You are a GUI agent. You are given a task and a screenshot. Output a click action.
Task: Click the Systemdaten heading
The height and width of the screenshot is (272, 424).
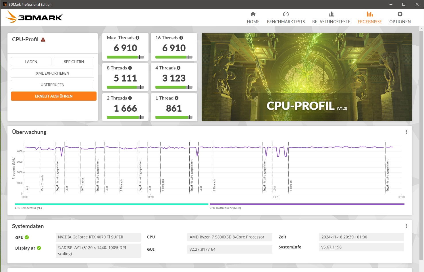tap(28, 226)
